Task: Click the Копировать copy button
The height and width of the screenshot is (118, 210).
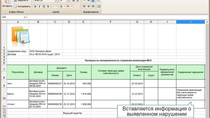Action: point(22,6)
